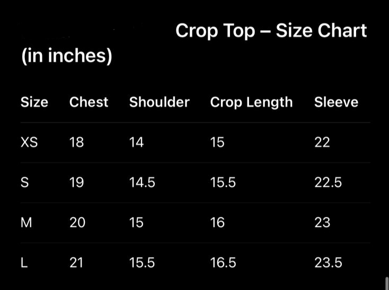Viewport: 389px width, 290px height.
Task: Select the S size row label
Action: coord(24,183)
